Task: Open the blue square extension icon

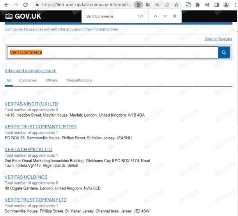Action: [x=188, y=5]
